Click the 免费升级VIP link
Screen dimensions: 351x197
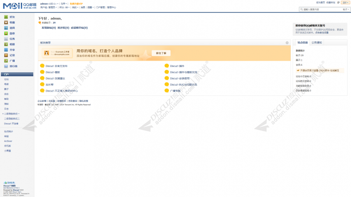pyautogui.click(x=76, y=4)
